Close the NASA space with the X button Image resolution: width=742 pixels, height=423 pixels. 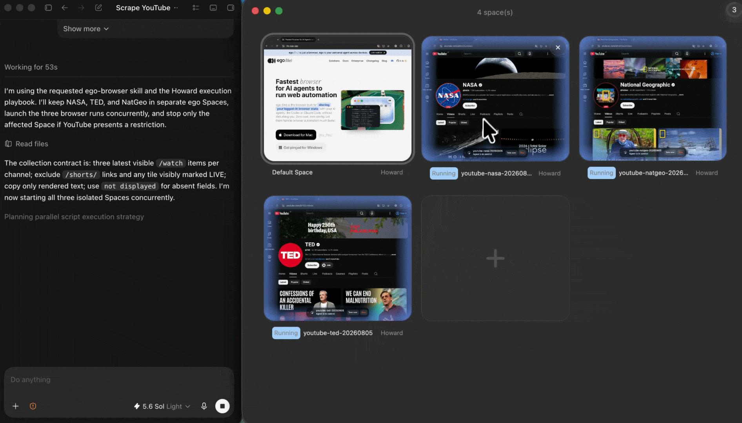558,47
